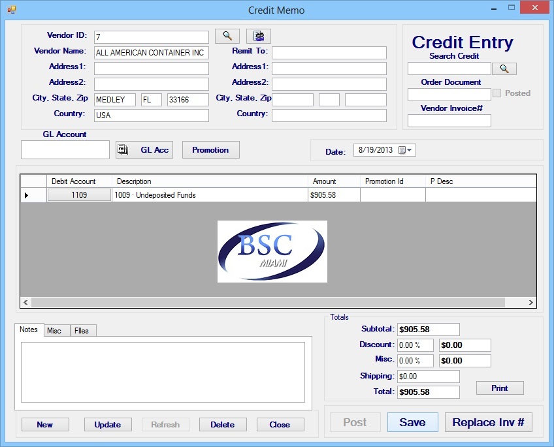Image resolution: width=554 pixels, height=447 pixels.
Task: Click the Misc percent field
Action: [415, 361]
